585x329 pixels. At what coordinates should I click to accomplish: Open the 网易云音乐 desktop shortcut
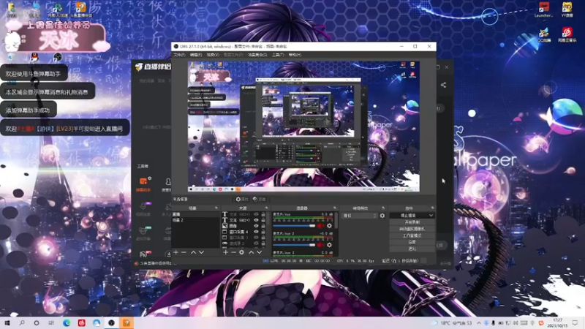567,34
